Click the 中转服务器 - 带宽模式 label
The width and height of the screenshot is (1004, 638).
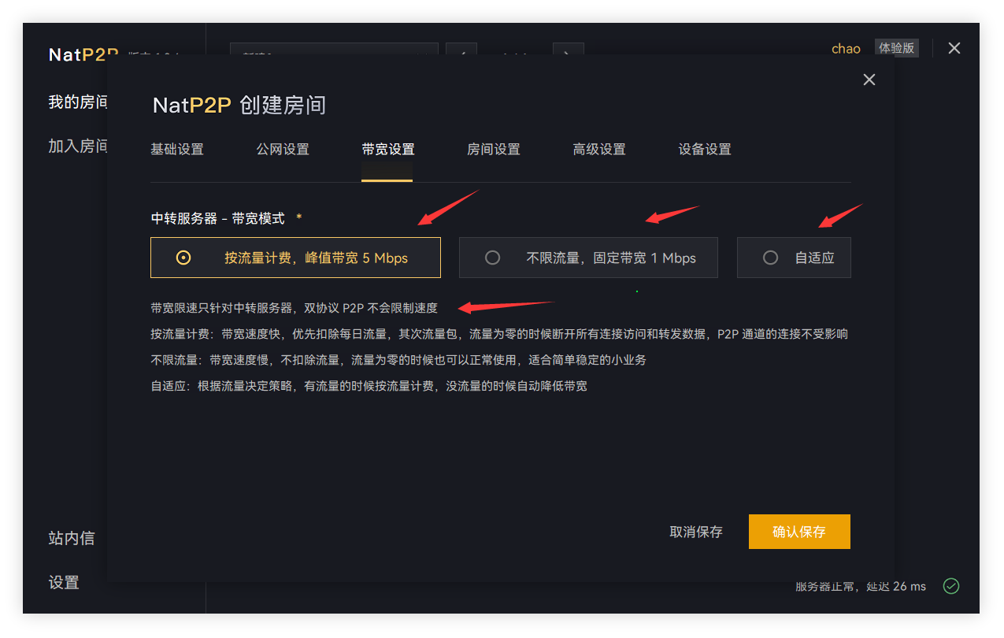point(218,218)
